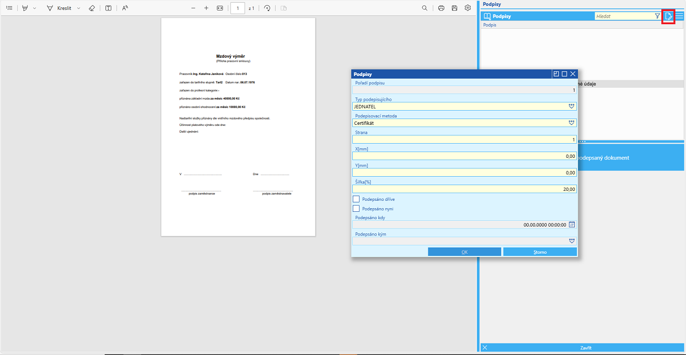The width and height of the screenshot is (686, 355).
Task: Expand Kreslit tool options chevron
Action: [x=79, y=8]
